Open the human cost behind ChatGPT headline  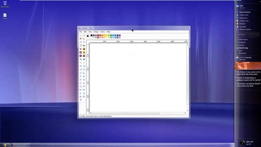(248, 85)
